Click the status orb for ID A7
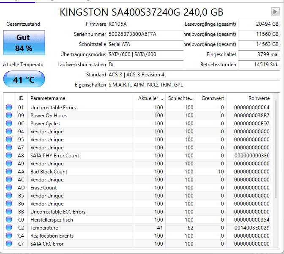 (9, 148)
